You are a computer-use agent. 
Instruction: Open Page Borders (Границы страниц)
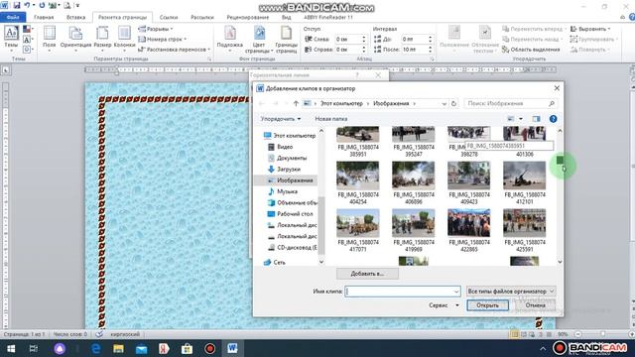click(287, 40)
